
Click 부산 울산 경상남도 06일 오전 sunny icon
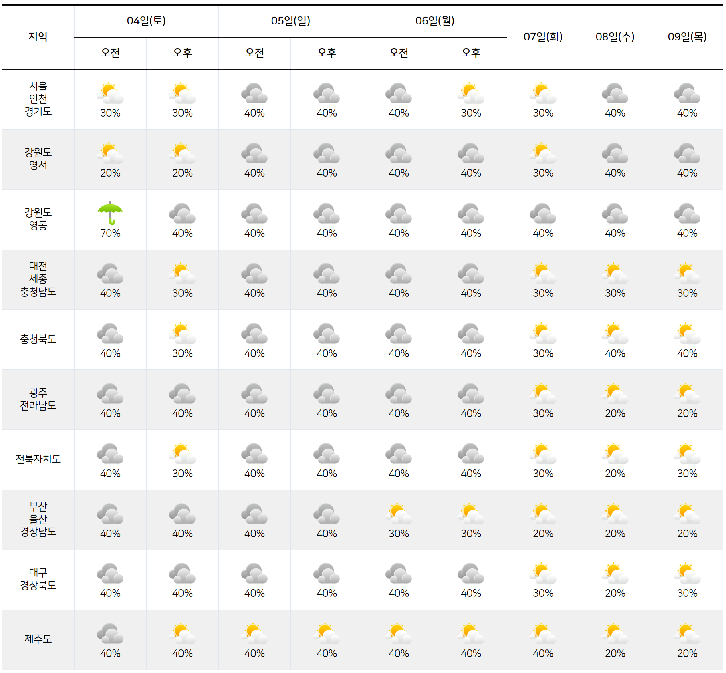[x=399, y=514]
